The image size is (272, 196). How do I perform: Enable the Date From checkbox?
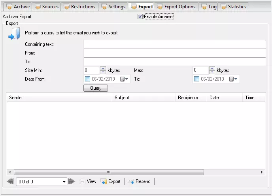(87, 79)
